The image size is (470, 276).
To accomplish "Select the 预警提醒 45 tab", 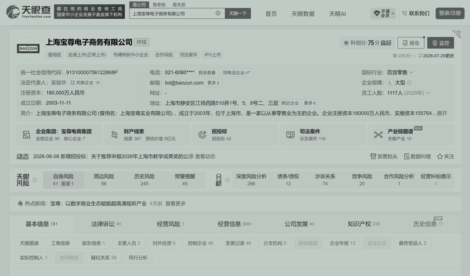I will [185, 180].
